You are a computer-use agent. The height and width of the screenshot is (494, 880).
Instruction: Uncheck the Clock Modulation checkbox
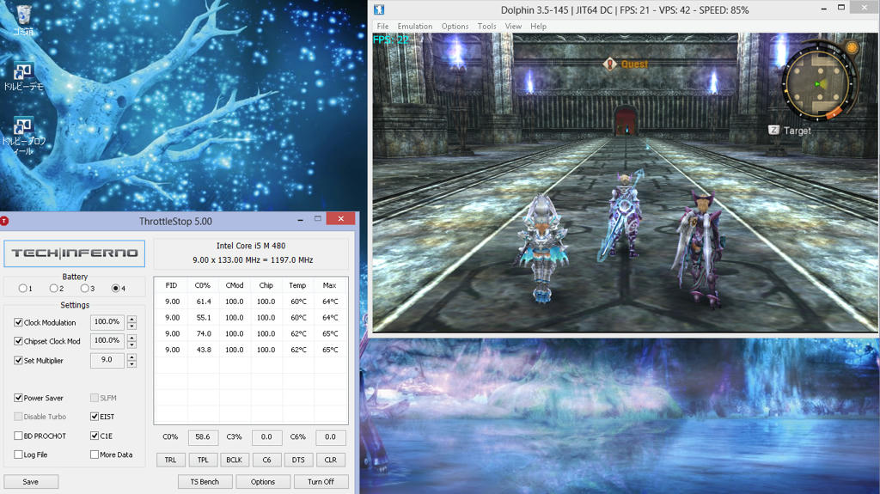click(x=19, y=323)
